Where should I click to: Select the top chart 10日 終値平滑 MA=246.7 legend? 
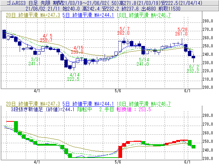click(144, 15)
